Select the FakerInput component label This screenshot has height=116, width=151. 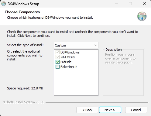tap(69, 67)
